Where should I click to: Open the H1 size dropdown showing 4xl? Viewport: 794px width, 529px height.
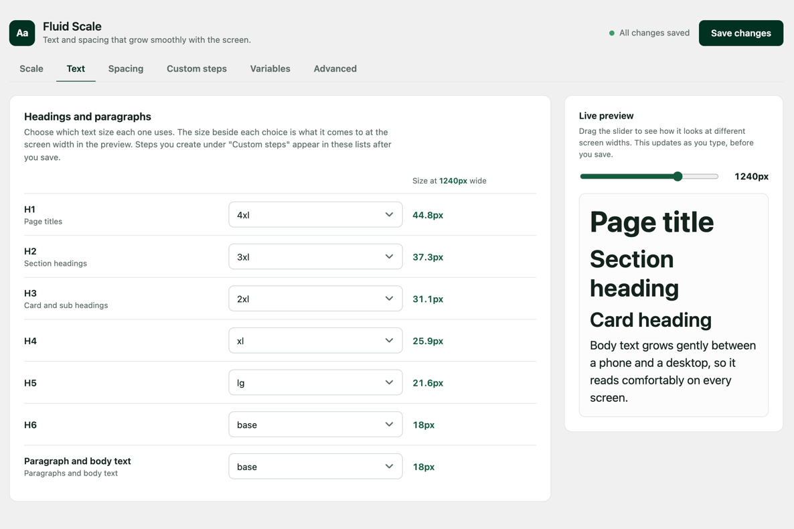[315, 214]
